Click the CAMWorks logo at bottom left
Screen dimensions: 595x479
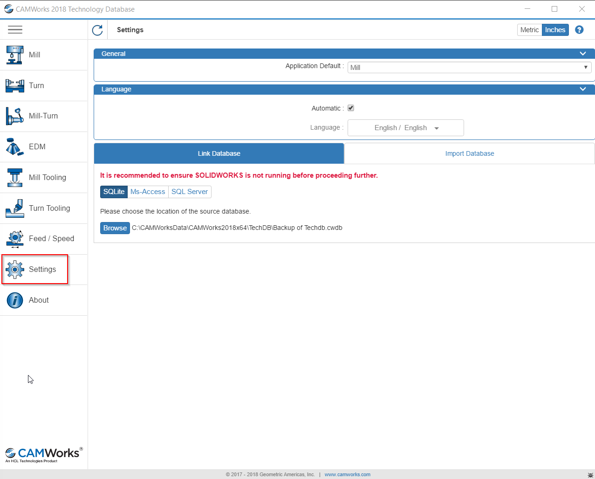[44, 454]
